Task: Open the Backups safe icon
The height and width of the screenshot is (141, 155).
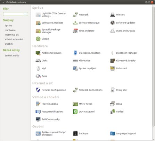Action: [x=75, y=133]
